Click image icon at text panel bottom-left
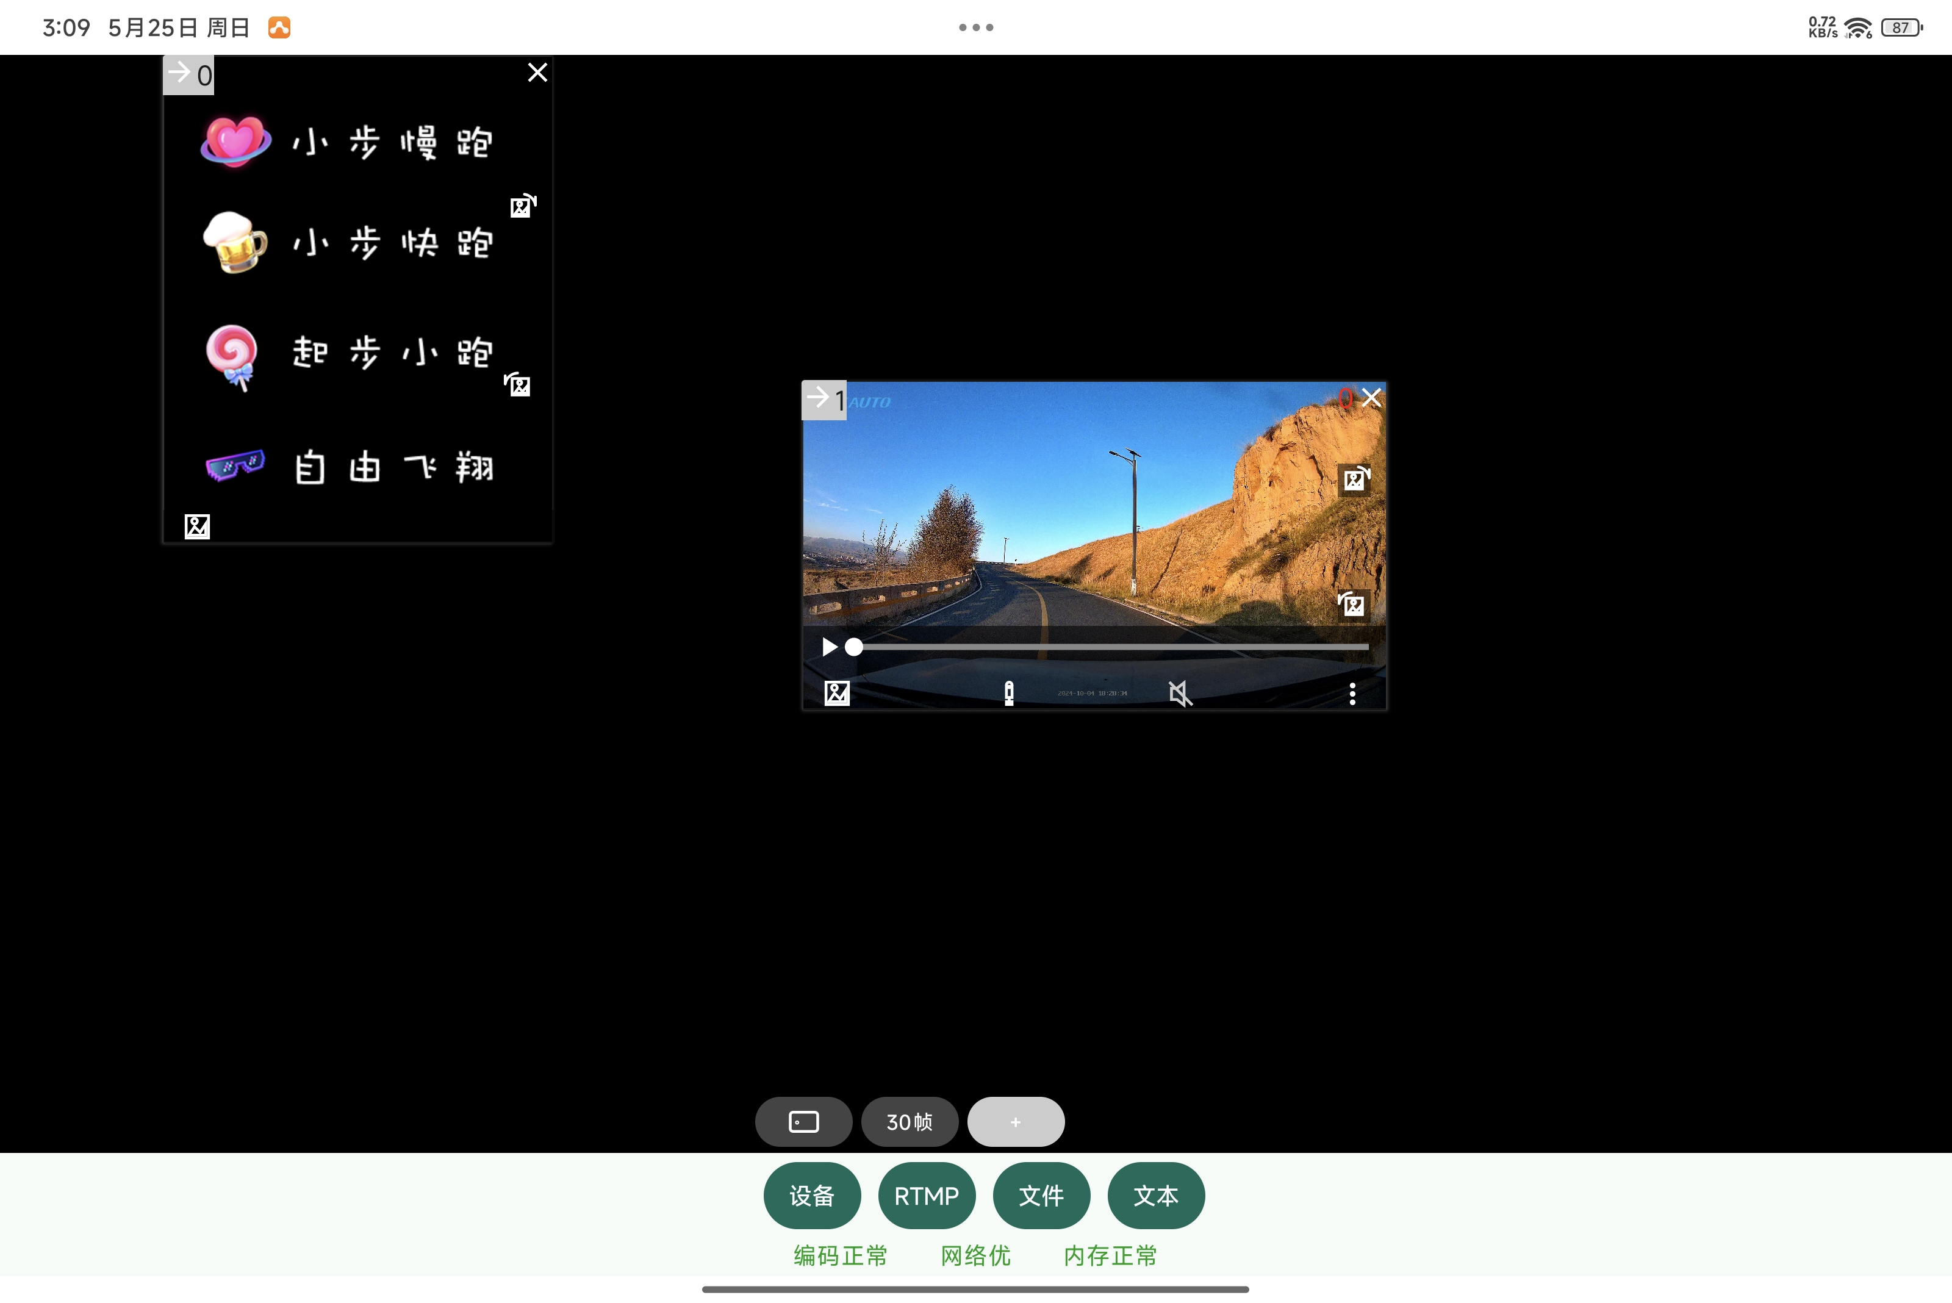1952x1303 pixels. (197, 526)
